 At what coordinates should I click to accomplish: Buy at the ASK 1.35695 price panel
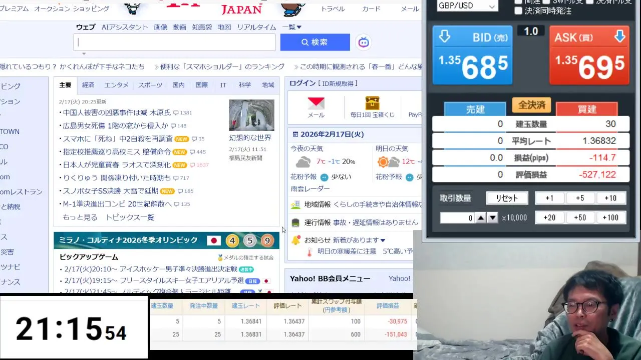point(589,55)
